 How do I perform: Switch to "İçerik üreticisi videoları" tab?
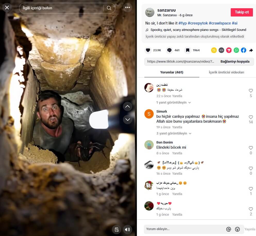point(226,72)
